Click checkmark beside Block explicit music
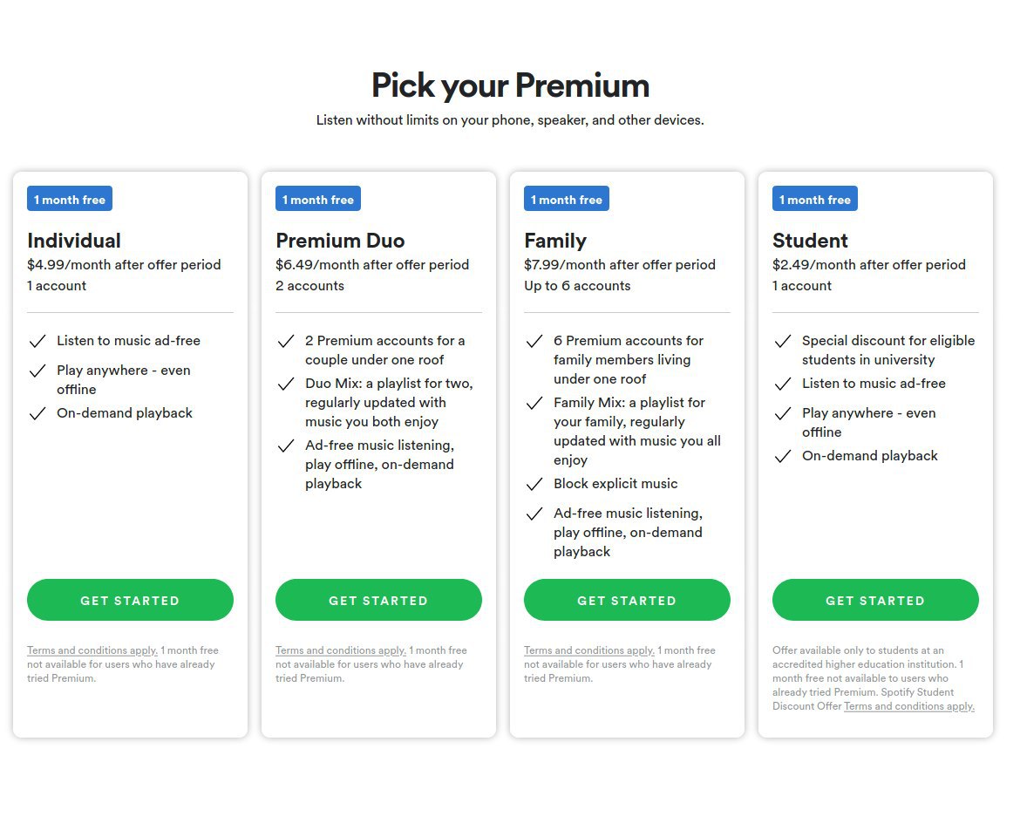The height and width of the screenshot is (830, 1020). 534,484
